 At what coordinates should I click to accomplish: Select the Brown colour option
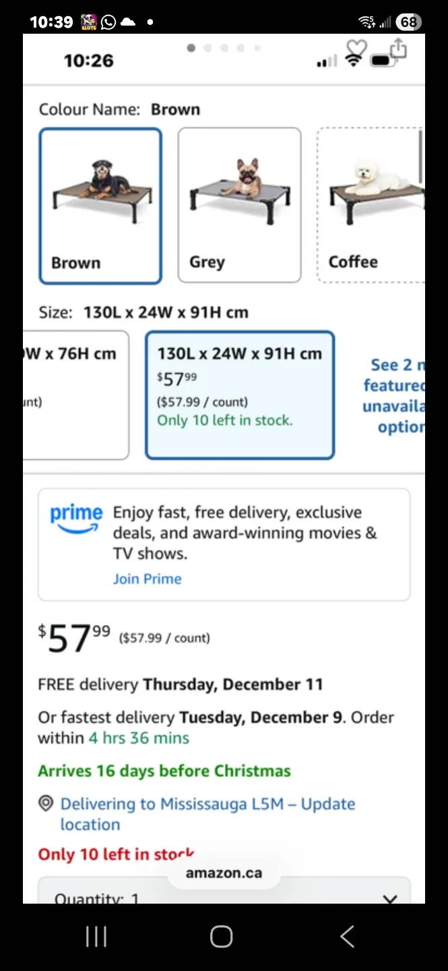pyautogui.click(x=100, y=206)
